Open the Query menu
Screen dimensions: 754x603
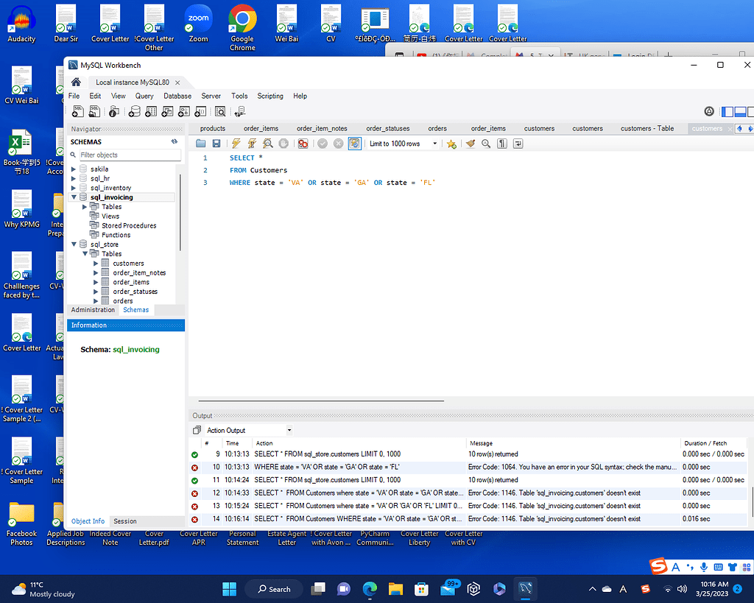click(x=144, y=96)
